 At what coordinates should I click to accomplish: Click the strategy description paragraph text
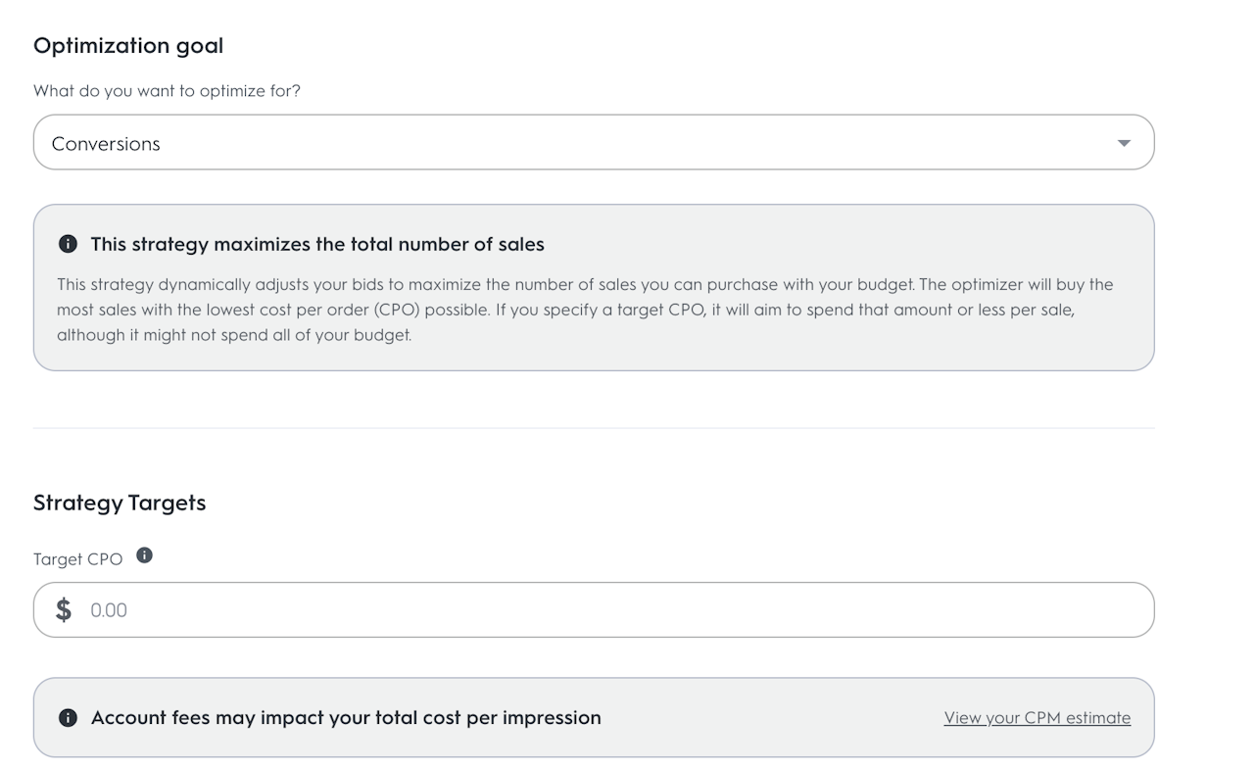click(584, 310)
